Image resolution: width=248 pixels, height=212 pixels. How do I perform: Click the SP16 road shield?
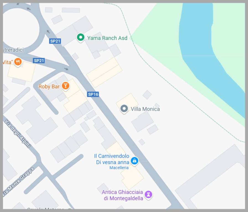(x=93, y=94)
